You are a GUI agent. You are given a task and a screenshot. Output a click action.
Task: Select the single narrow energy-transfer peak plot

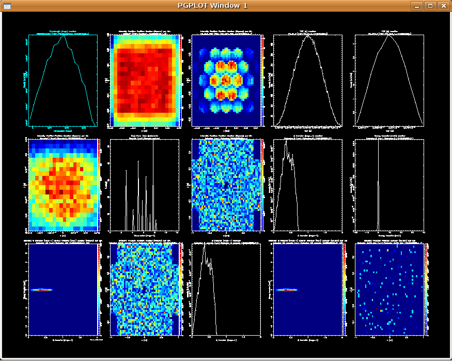point(389,185)
